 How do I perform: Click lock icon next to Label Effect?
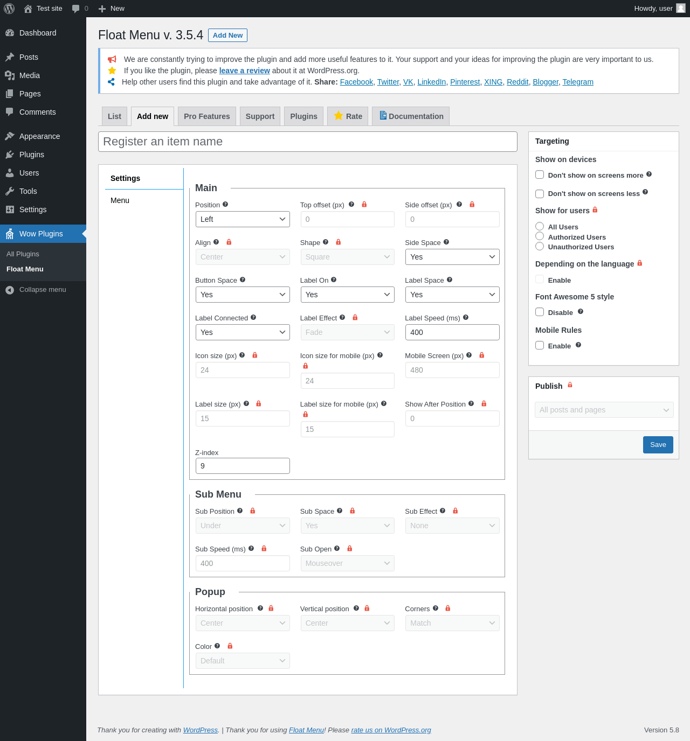[355, 317]
